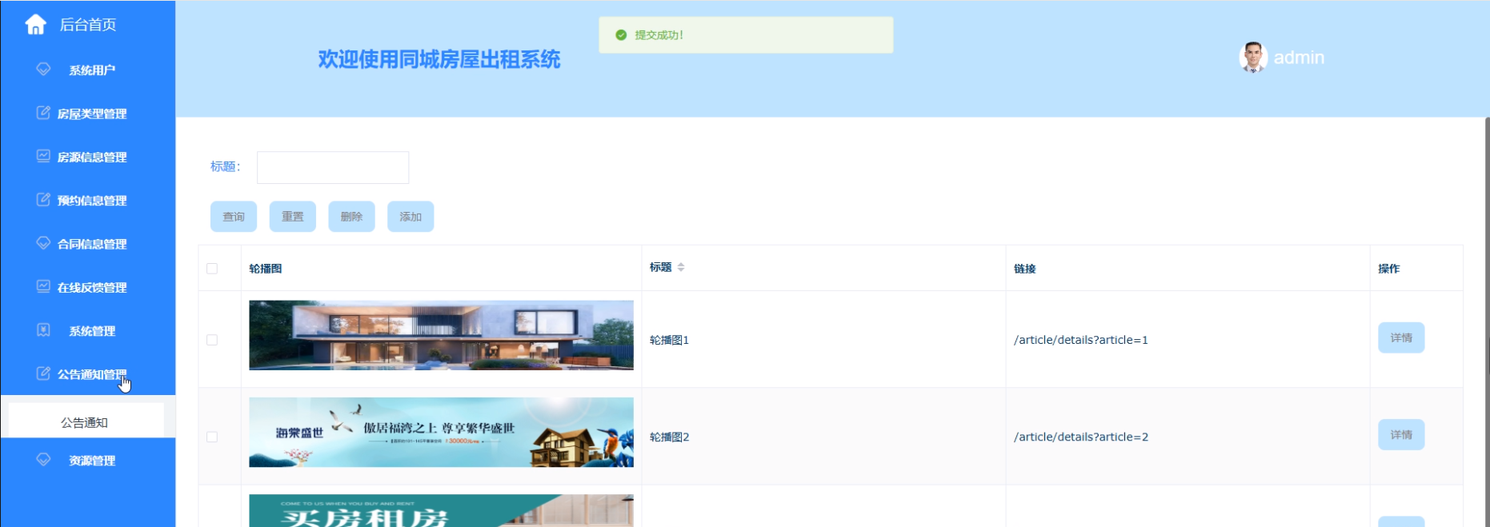This screenshot has width=1490, height=527.
Task: Click the 轮播图1 house thumbnail
Action: click(441, 335)
